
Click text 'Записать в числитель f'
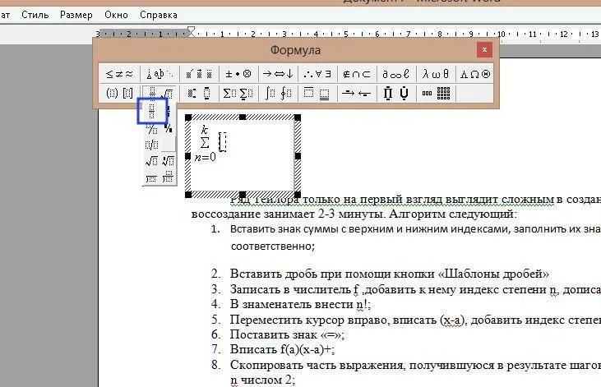pos(295,289)
